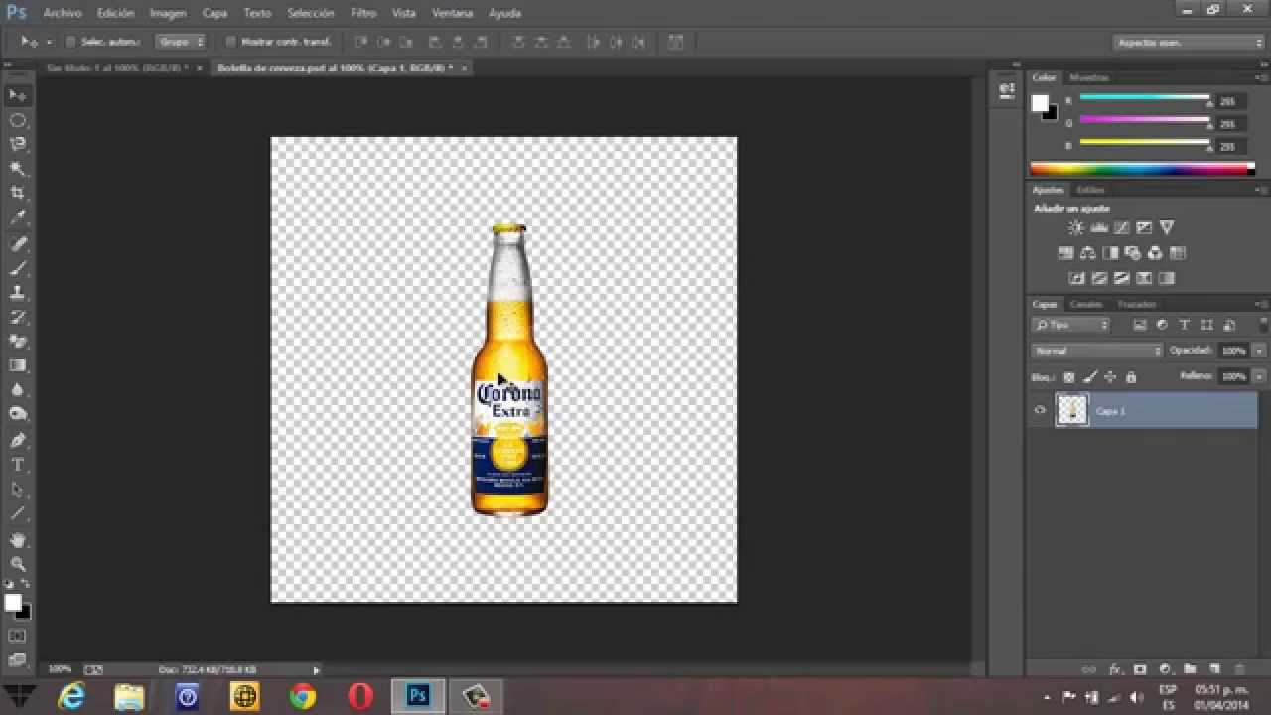1271x715 pixels.
Task: Select the Hand tool
Action: point(18,540)
